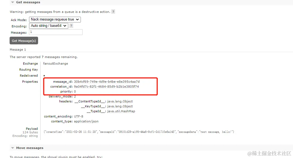Image resolution: width=293 pixels, height=158 pixels.
Task: Click the Properties label
Action: [30, 82]
